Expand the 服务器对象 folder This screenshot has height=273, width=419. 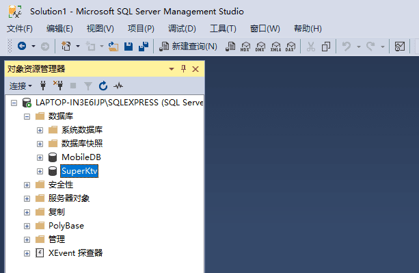27,198
